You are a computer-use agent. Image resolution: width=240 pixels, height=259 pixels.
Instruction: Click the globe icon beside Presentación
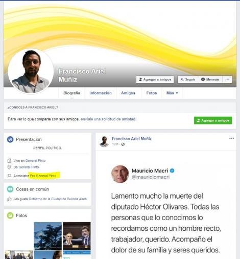[x=10, y=139]
